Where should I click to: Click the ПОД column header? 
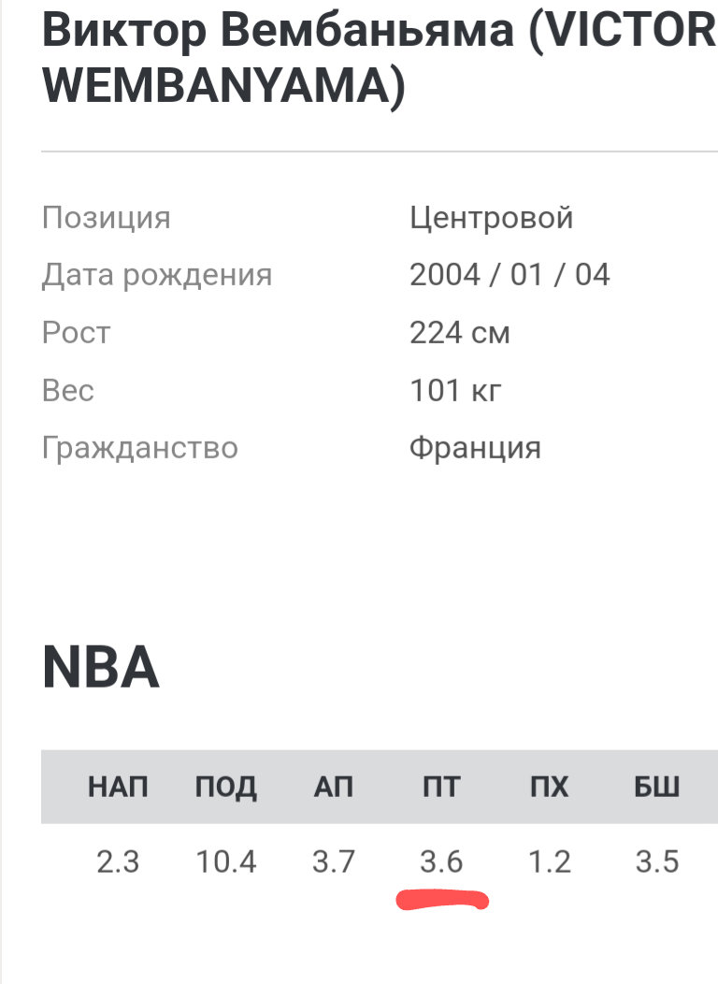(226, 788)
